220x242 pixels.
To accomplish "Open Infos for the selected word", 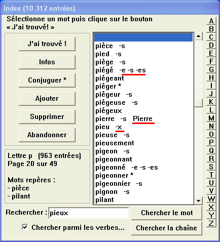I will click(x=47, y=62).
